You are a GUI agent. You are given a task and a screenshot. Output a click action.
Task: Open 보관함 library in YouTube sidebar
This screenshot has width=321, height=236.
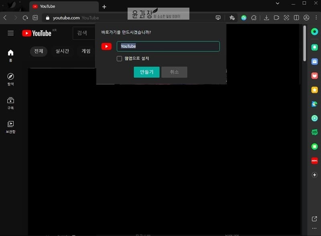pos(11,127)
